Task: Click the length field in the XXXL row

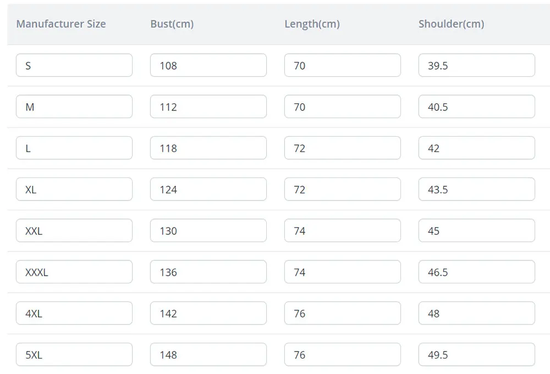Action: click(x=342, y=272)
